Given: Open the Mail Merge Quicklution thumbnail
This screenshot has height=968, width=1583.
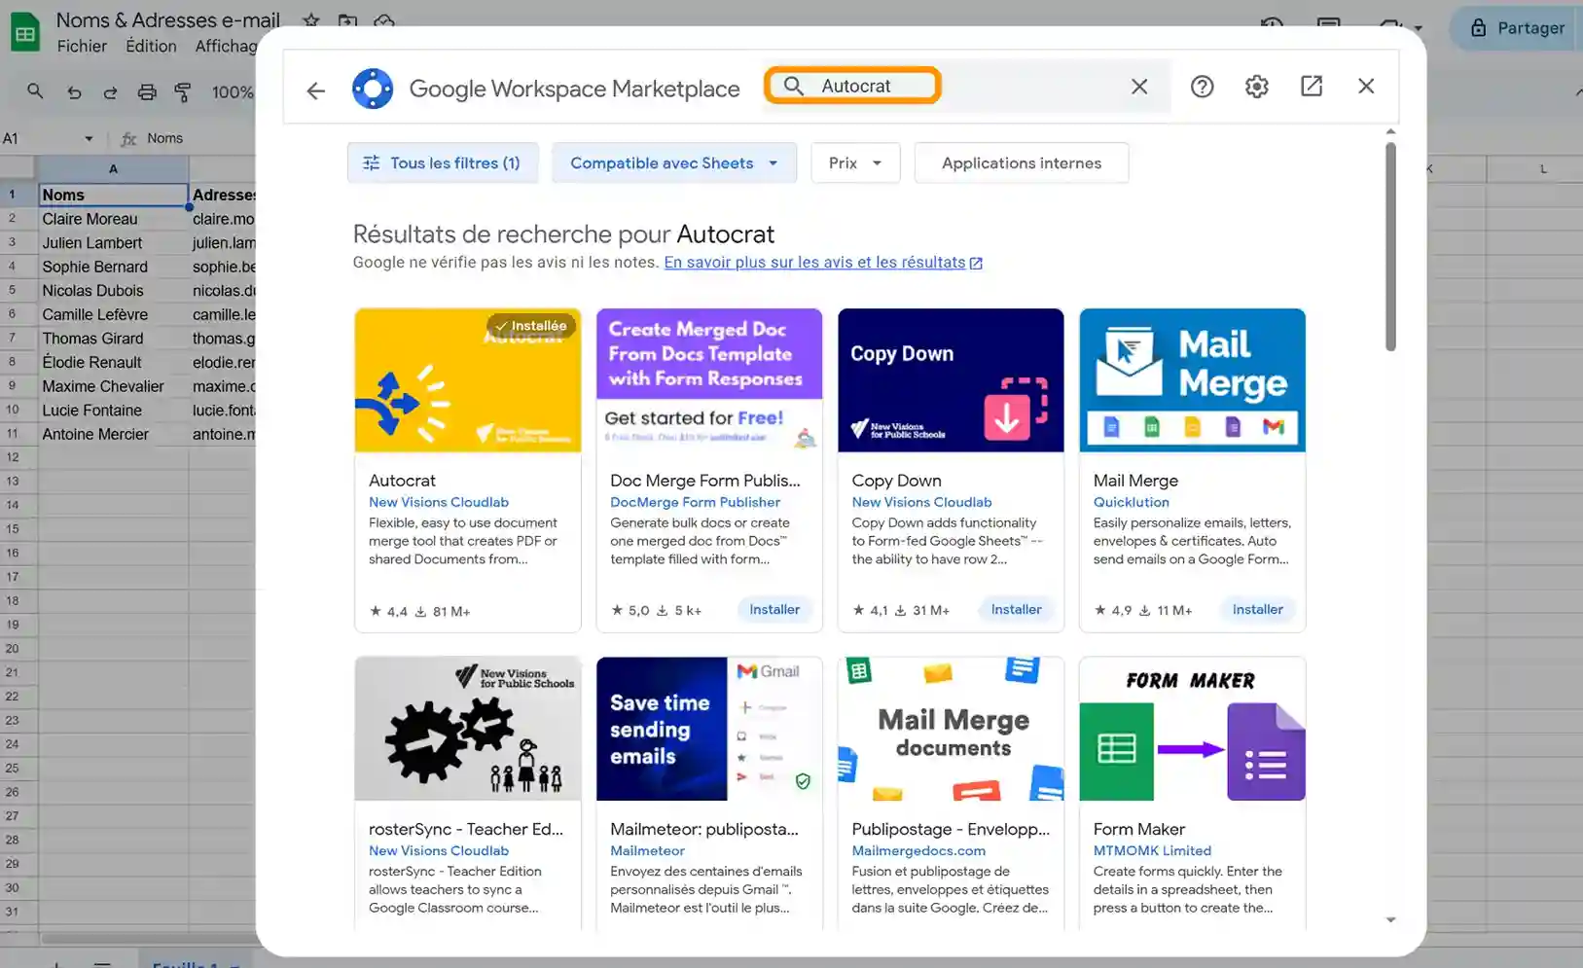Looking at the screenshot, I should tap(1192, 380).
